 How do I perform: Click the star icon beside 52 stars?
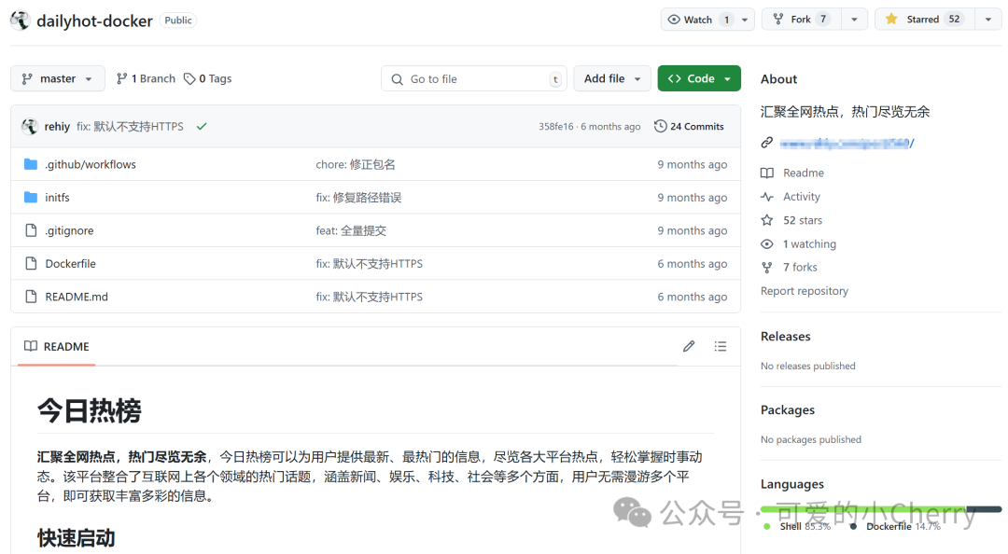(x=767, y=220)
